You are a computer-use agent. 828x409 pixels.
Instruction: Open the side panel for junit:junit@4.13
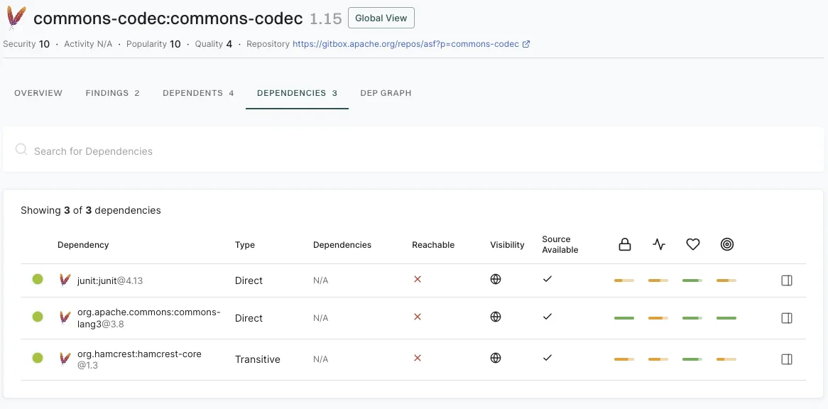click(786, 280)
